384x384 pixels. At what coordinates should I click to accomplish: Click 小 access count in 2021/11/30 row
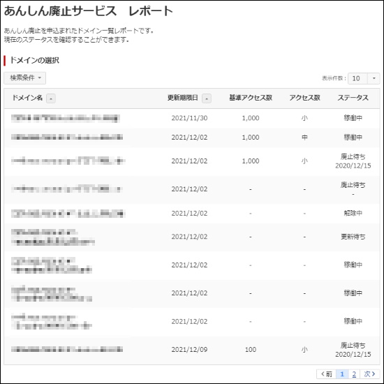(x=304, y=118)
